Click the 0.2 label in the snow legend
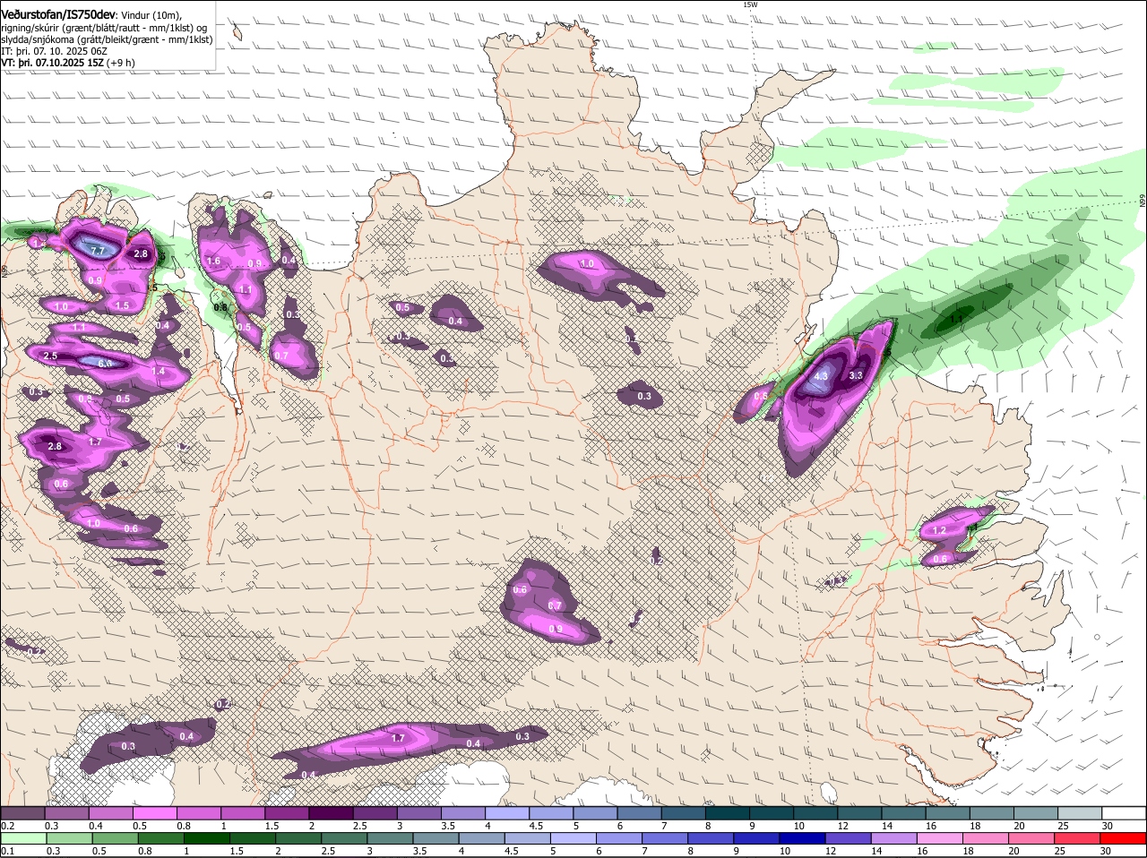 [x=8, y=826]
